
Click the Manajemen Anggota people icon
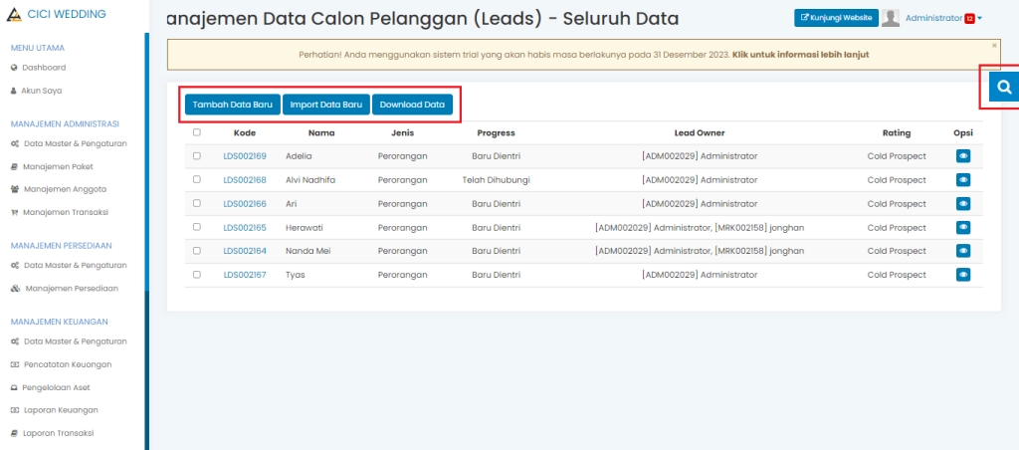[x=15, y=189]
